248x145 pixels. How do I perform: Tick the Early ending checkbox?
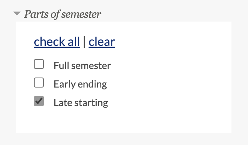coord(39,83)
